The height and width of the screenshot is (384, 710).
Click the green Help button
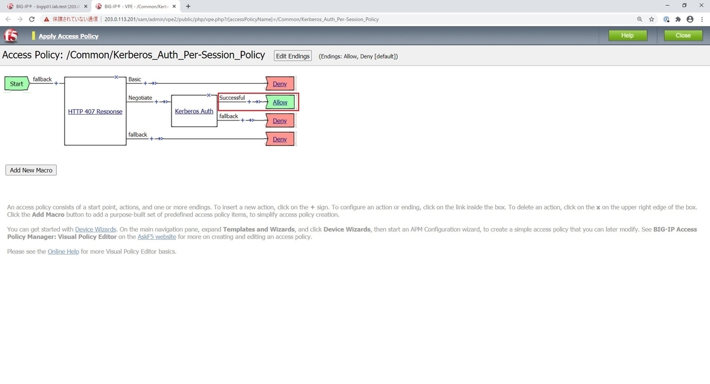[627, 35]
